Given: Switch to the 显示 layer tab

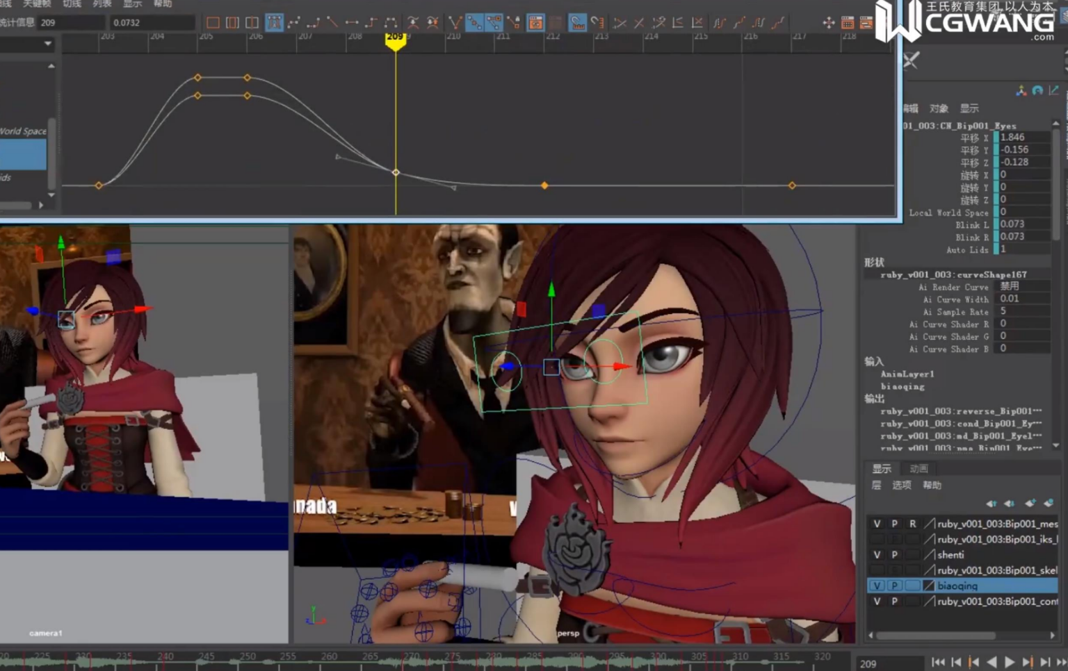Looking at the screenshot, I should click(882, 469).
